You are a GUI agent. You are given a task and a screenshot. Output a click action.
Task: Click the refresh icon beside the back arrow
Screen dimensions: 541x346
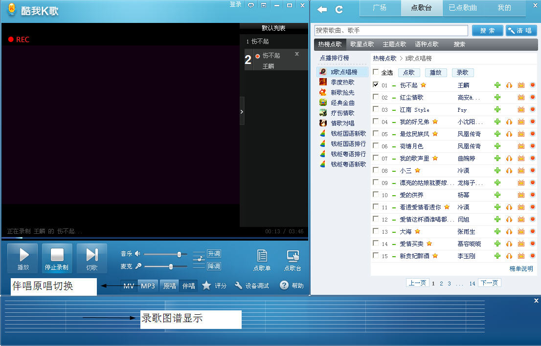pos(339,9)
